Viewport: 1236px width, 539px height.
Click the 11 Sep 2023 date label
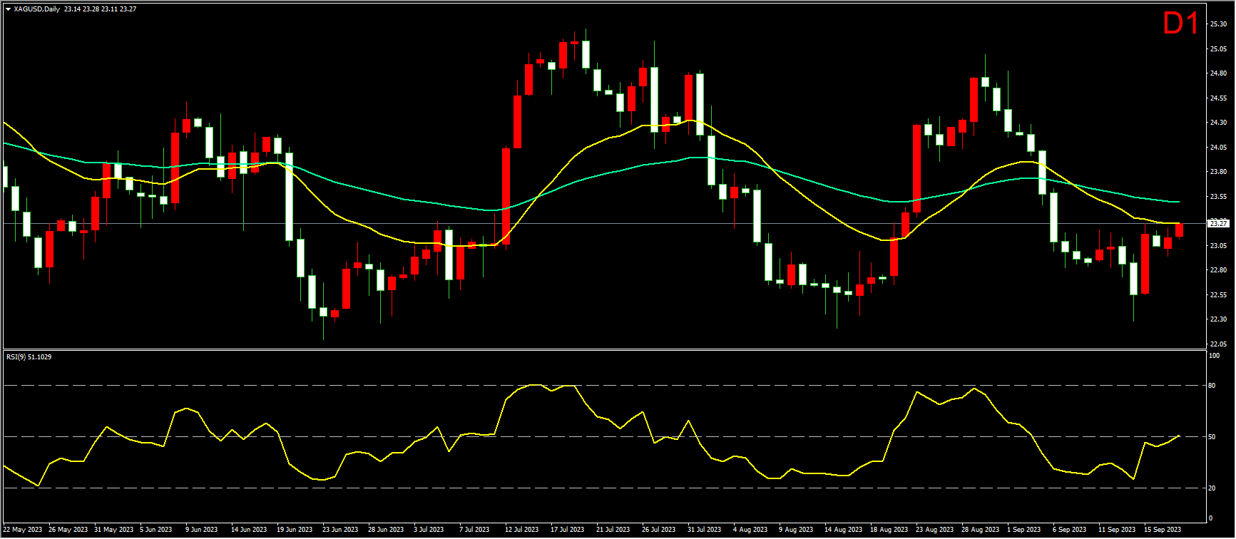(x=1118, y=530)
